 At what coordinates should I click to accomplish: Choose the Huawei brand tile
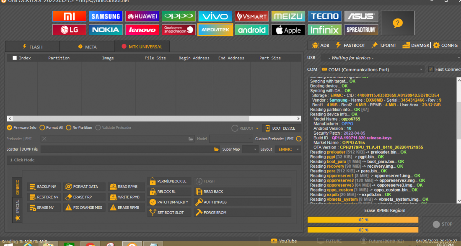pos(142,16)
